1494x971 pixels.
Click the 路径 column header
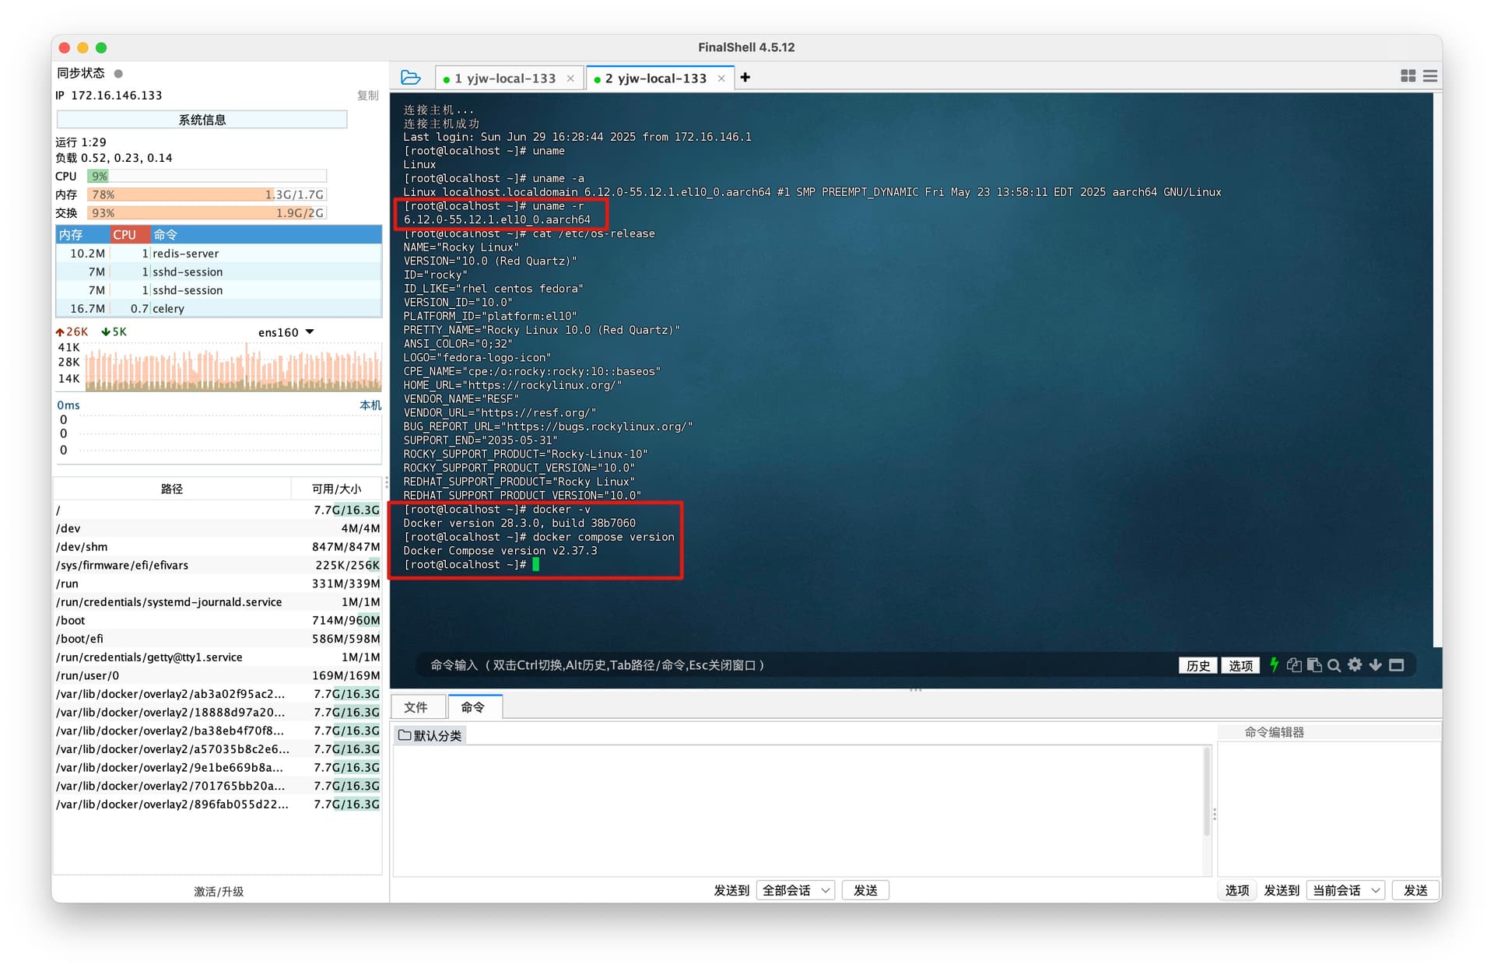click(x=171, y=489)
